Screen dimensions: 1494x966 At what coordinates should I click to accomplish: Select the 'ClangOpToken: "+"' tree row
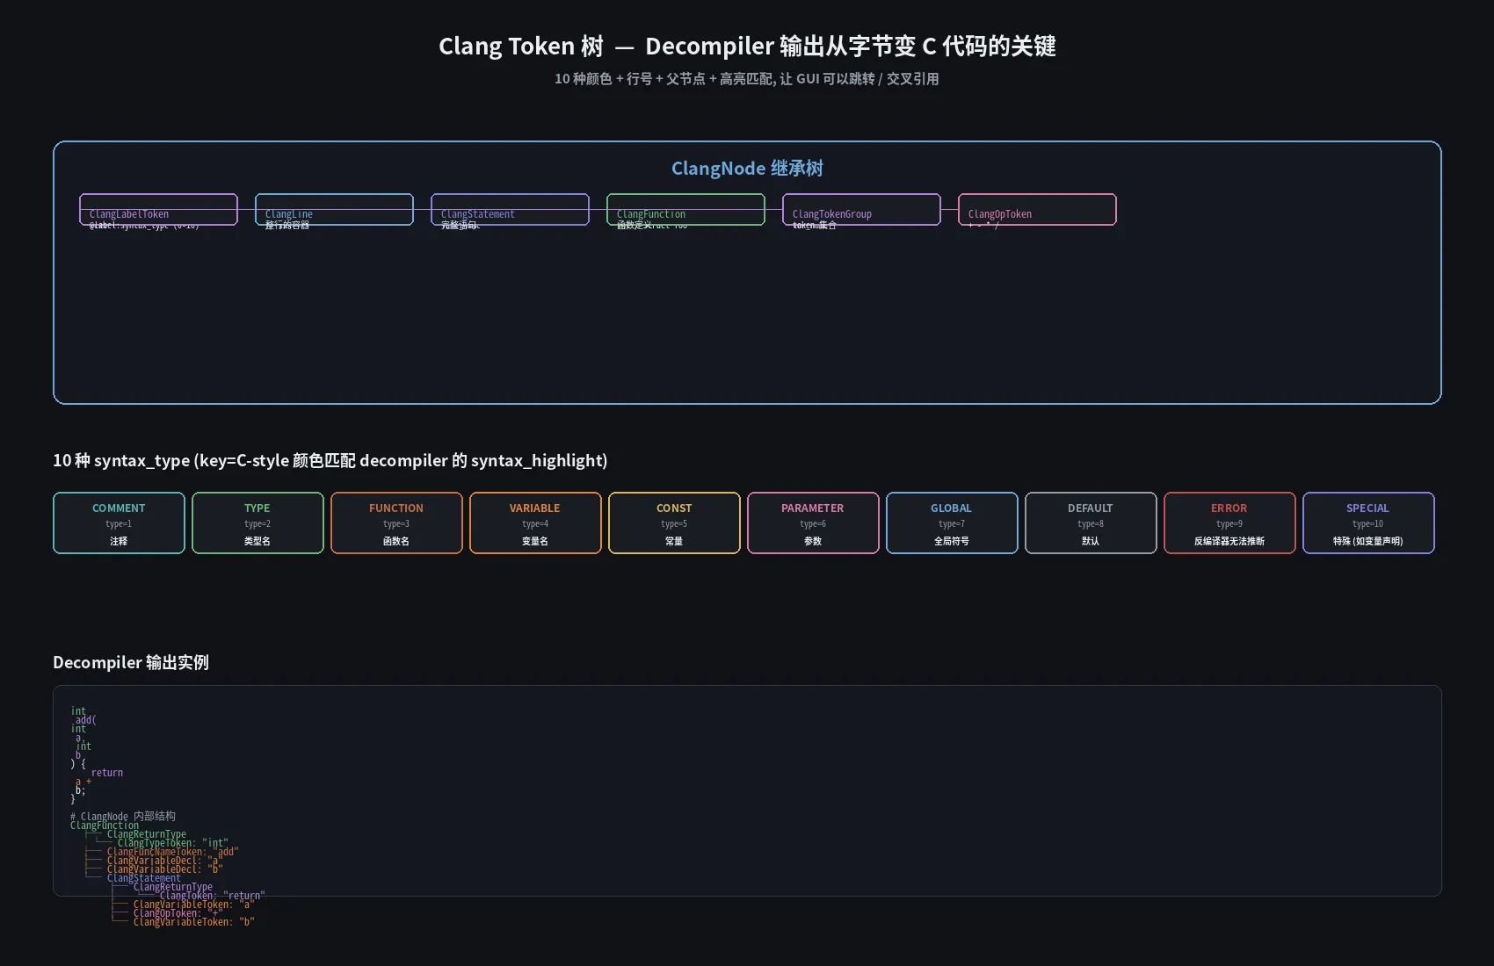coord(178,913)
